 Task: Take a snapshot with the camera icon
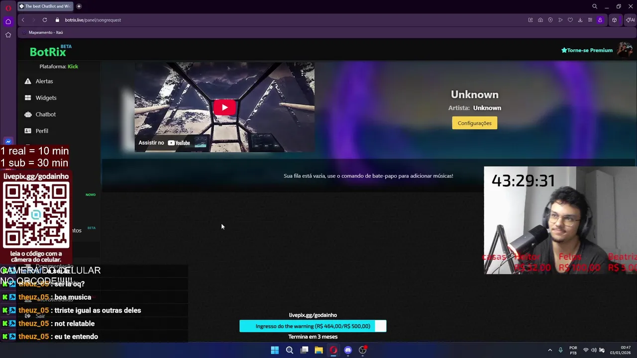click(540, 20)
